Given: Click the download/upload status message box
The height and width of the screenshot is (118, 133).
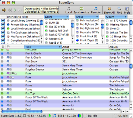Looking at the screenshot, I should (41, 10).
